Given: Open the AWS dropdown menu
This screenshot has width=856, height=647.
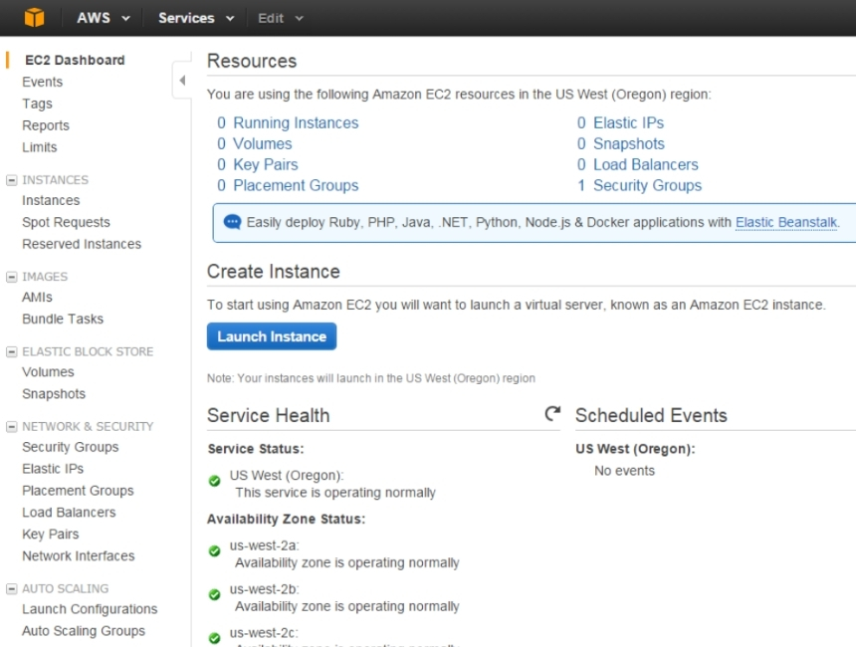Looking at the screenshot, I should 104,18.
